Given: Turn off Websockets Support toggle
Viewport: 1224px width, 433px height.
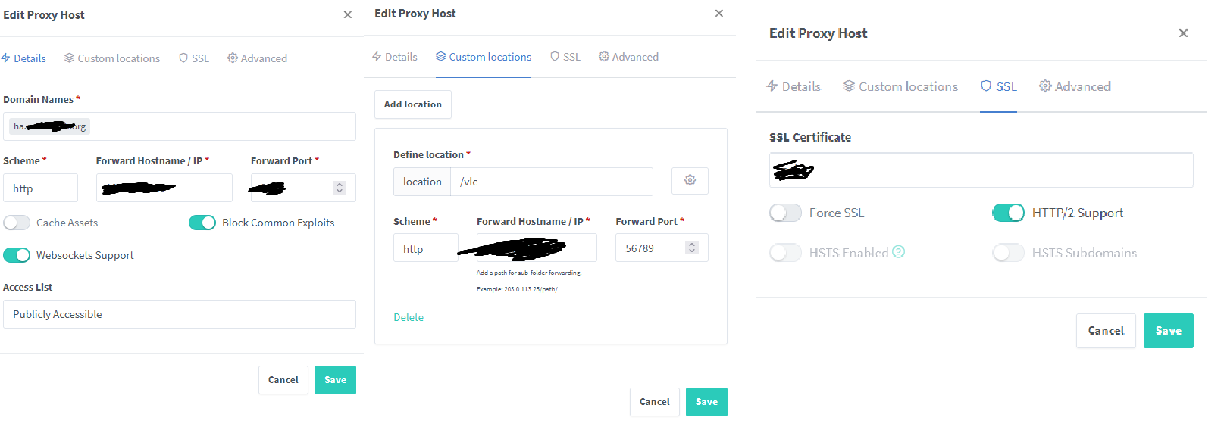Looking at the screenshot, I should click(17, 255).
